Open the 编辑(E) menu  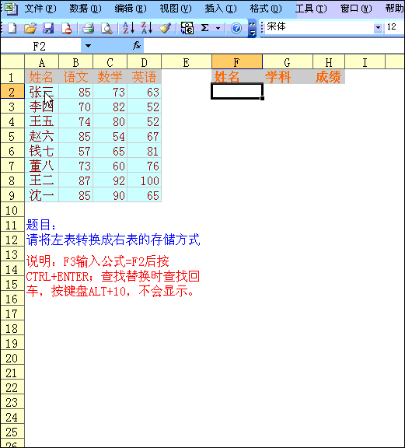pyautogui.click(x=131, y=9)
